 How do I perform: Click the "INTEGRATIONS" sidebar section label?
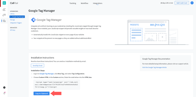point(14,11)
